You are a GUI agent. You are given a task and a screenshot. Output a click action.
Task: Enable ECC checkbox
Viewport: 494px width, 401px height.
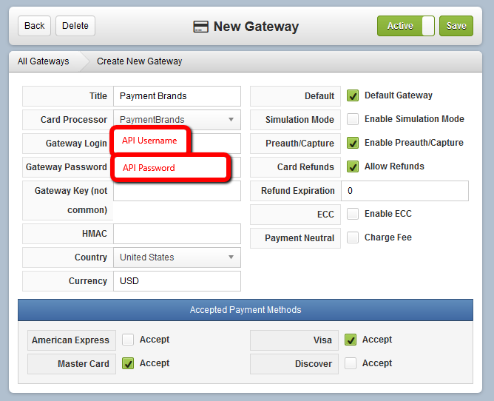click(x=353, y=214)
